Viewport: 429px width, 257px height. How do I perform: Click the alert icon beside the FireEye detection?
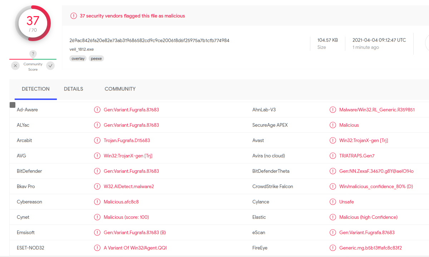[x=332, y=248]
